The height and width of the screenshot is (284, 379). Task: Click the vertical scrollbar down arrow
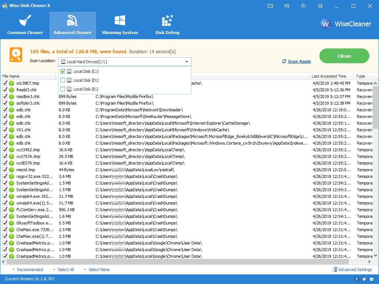pos(375,256)
